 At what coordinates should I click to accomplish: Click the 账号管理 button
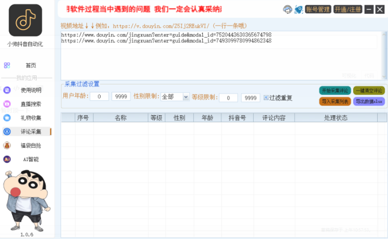point(318,9)
